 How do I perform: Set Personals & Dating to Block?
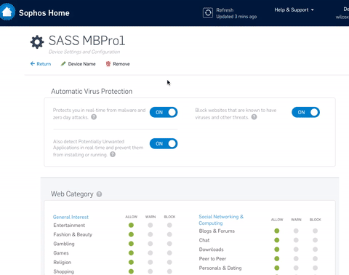tap(315, 268)
